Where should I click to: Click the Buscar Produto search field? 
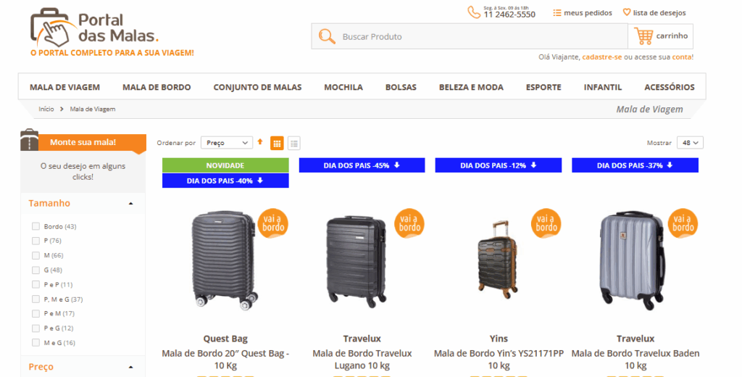coord(470,36)
